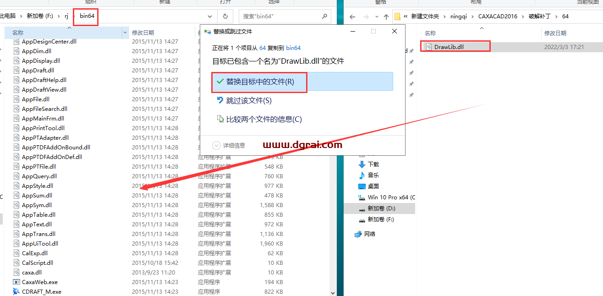
Task: Select AppPrintTool.dll file icon
Action: tap(17, 128)
